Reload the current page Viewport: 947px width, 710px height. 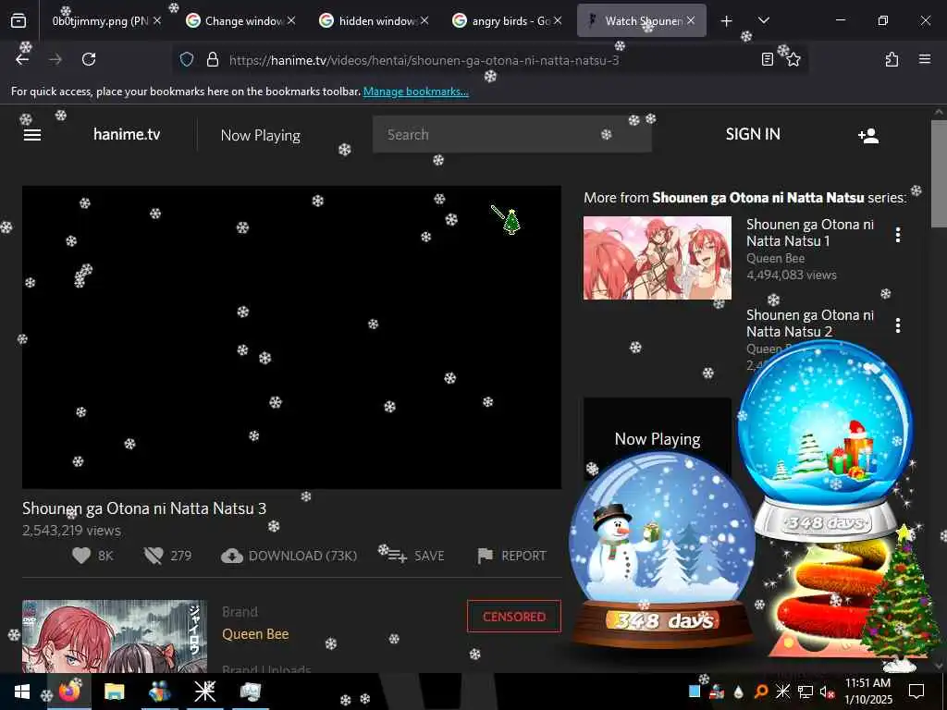click(89, 59)
